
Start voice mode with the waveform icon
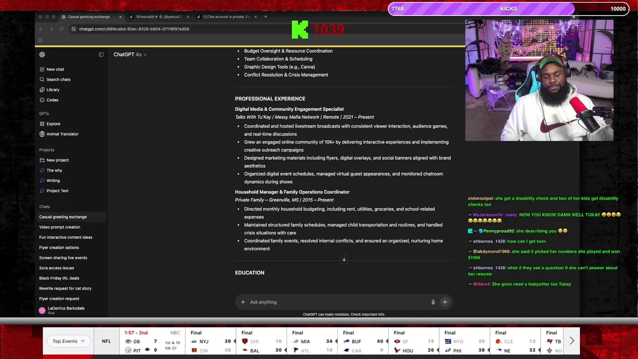(x=445, y=302)
